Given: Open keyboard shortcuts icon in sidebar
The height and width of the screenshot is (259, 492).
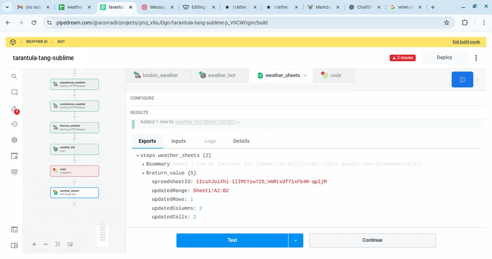Looking at the screenshot, I should click(x=14, y=172).
